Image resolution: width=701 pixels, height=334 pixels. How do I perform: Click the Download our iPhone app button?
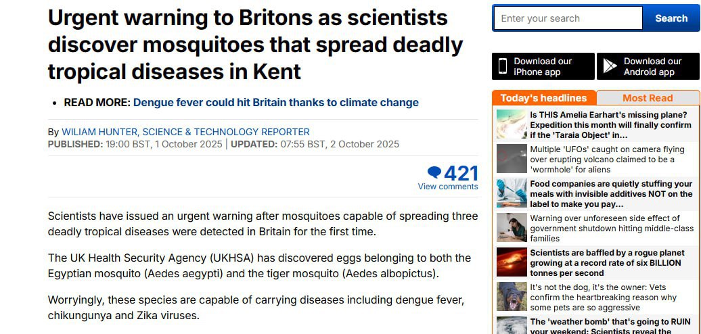pyautogui.click(x=543, y=66)
